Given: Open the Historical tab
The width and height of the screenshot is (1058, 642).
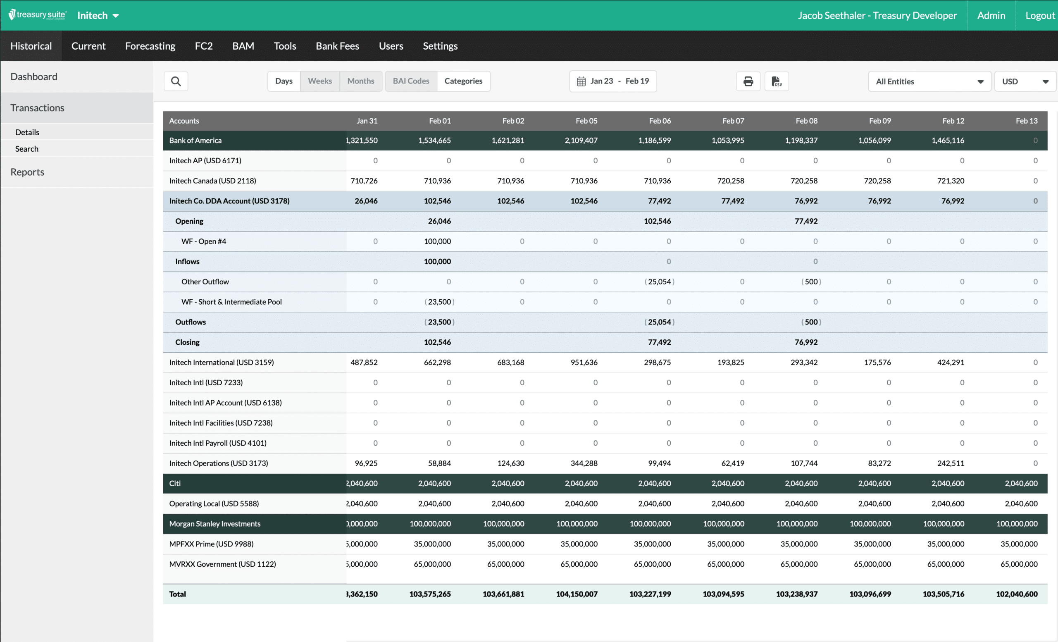Looking at the screenshot, I should pyautogui.click(x=31, y=46).
